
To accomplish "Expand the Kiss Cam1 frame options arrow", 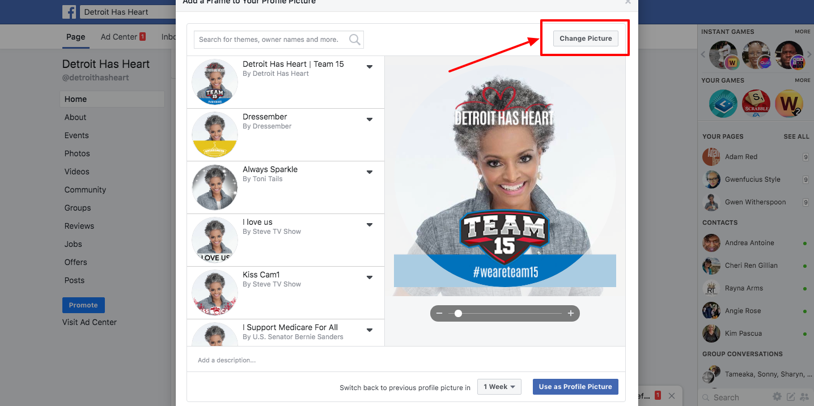I will (x=370, y=277).
